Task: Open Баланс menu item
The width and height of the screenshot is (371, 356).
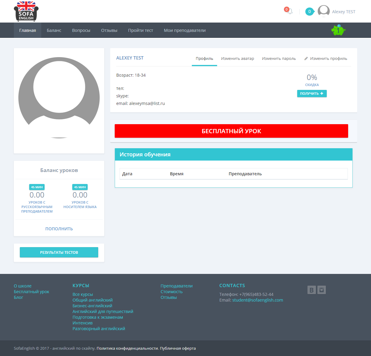Action: (54, 30)
